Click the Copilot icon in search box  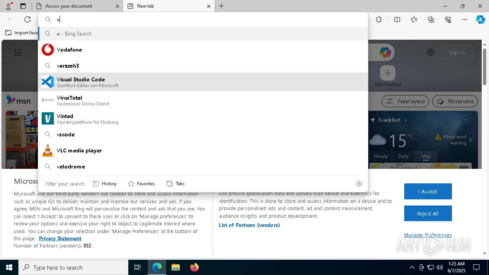pos(385,52)
